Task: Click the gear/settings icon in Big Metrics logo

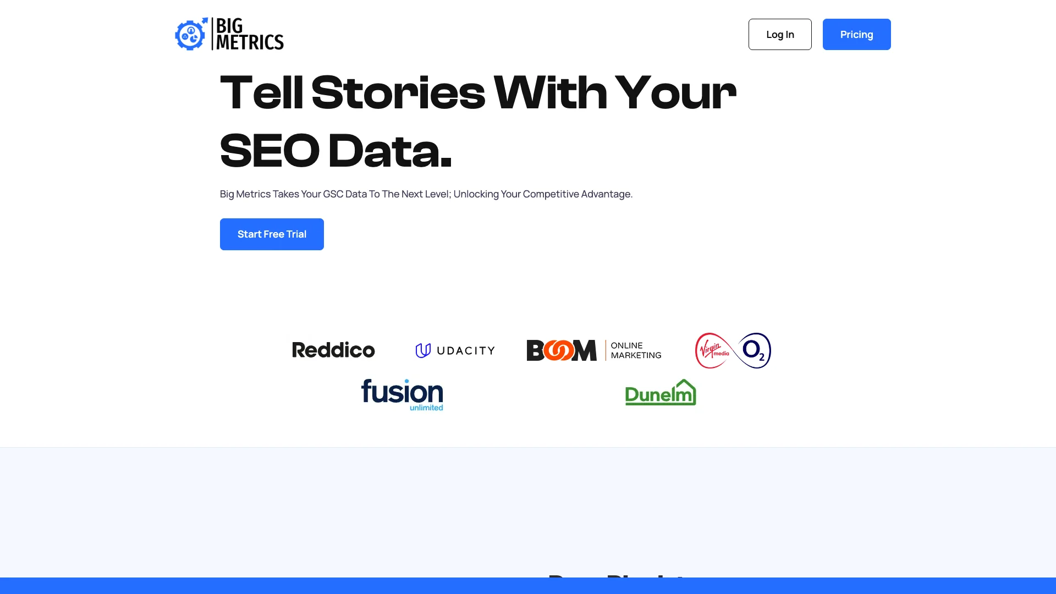Action: click(190, 34)
